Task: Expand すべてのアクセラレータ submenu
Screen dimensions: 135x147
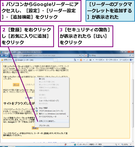Action: [52, 117]
